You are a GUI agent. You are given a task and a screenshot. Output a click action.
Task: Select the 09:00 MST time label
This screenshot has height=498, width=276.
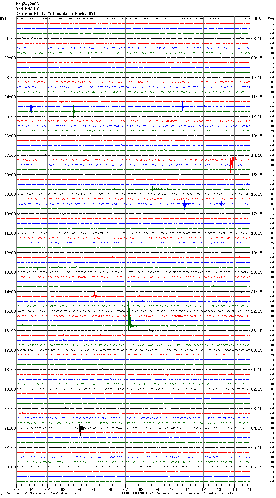(10, 194)
